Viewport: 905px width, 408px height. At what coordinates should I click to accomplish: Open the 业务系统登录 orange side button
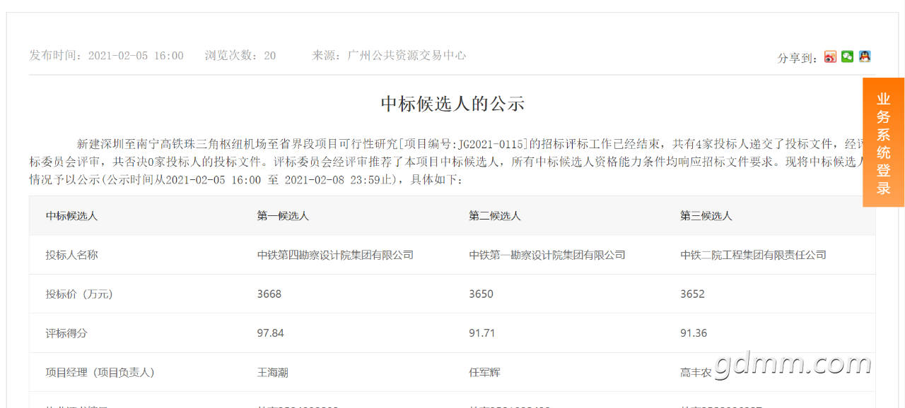pos(883,143)
